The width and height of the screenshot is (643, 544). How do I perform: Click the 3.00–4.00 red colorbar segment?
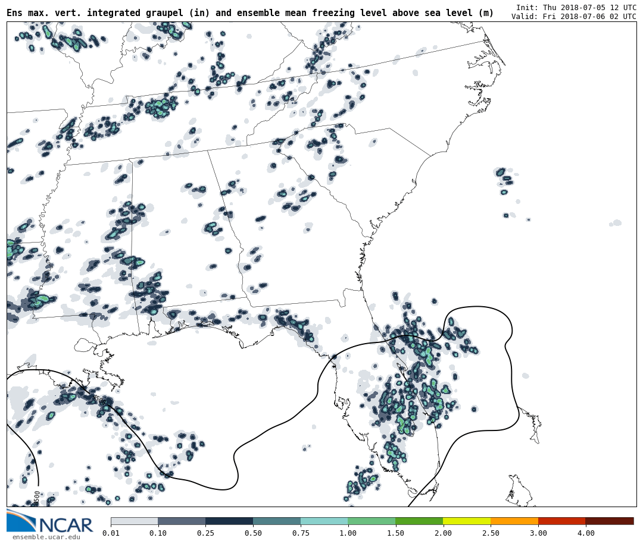click(x=562, y=521)
